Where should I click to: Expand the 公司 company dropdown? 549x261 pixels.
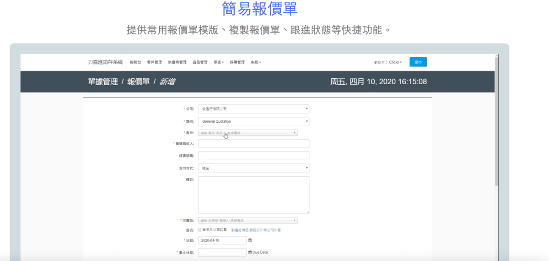click(253, 109)
